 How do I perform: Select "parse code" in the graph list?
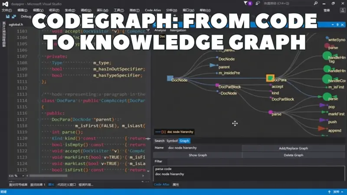[x=164, y=169]
